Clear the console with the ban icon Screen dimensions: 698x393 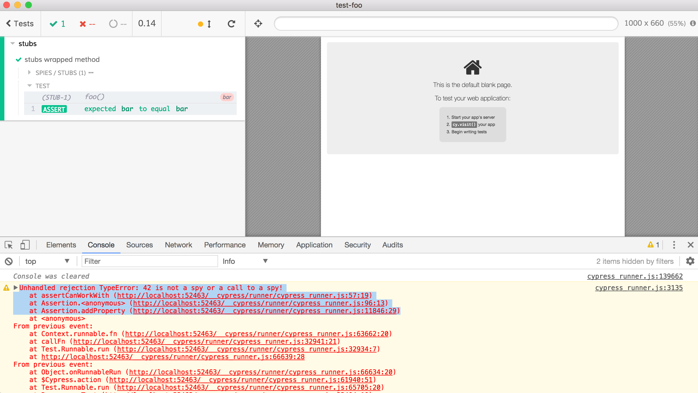9,261
